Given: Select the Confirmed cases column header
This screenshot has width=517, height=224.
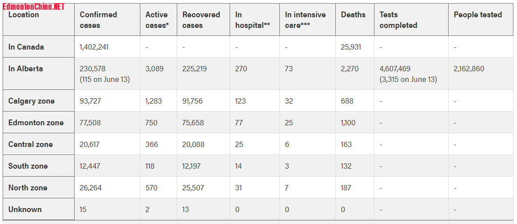Looking at the screenshot, I should [x=98, y=20].
